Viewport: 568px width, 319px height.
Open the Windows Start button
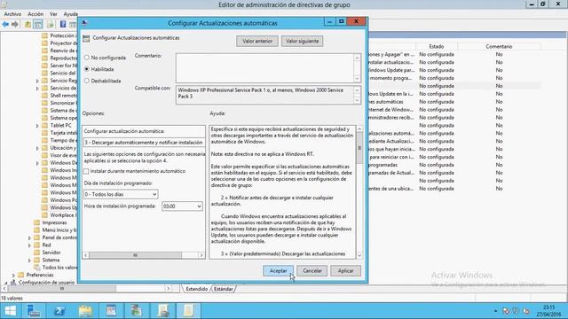point(10,311)
